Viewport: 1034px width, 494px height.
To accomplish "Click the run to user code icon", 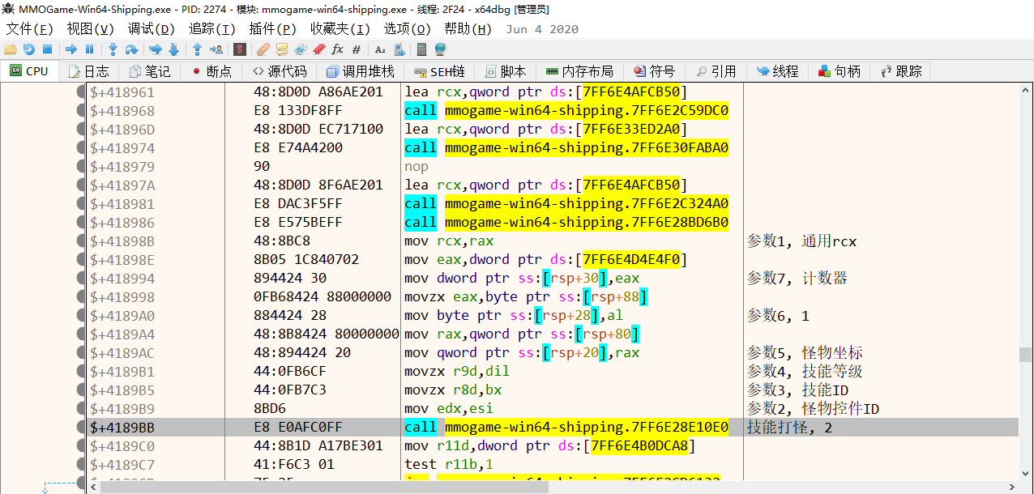I will (216, 49).
